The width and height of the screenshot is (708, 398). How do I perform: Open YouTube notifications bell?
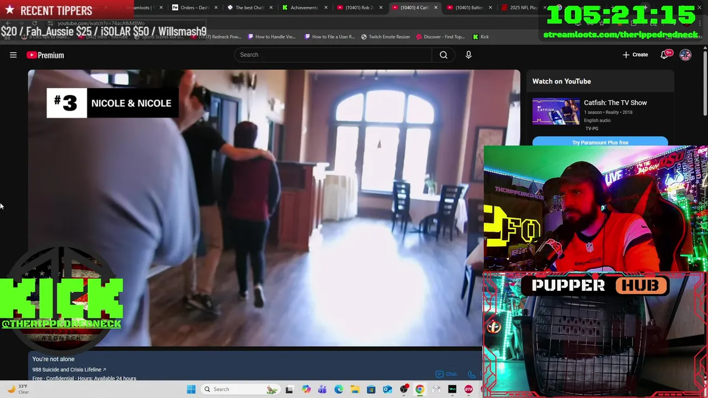tap(665, 55)
